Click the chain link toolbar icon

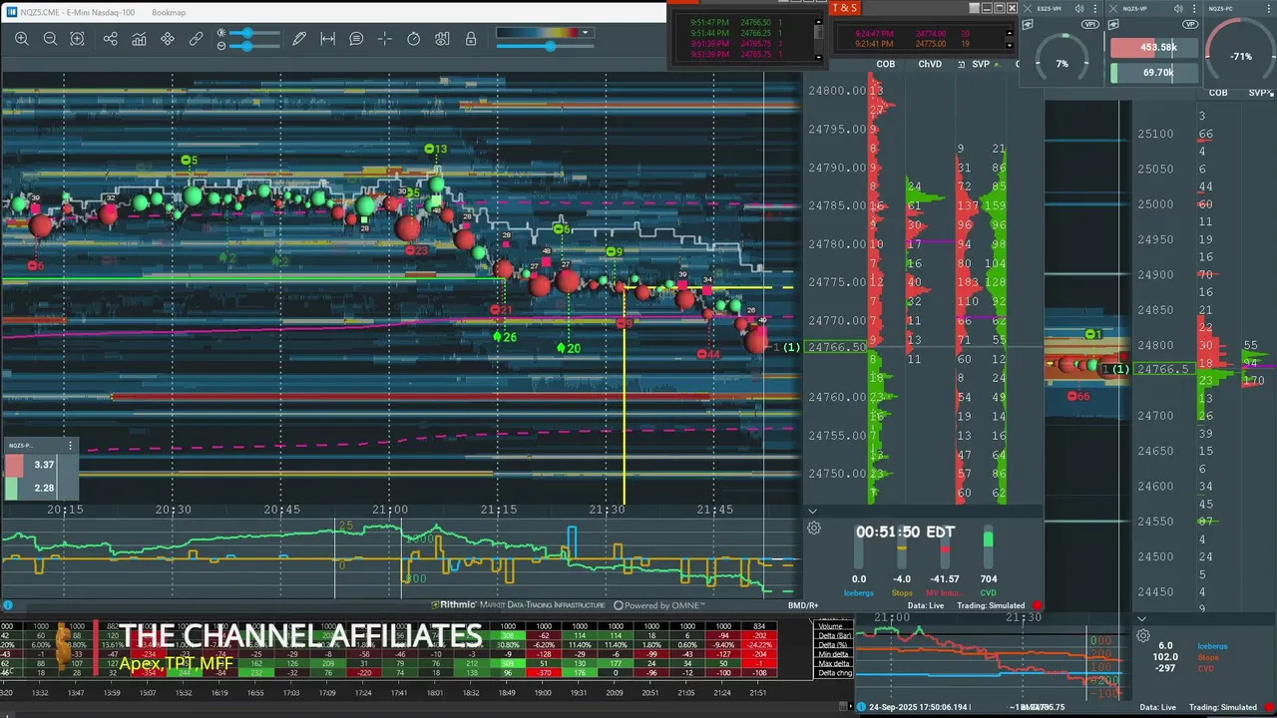196,39
